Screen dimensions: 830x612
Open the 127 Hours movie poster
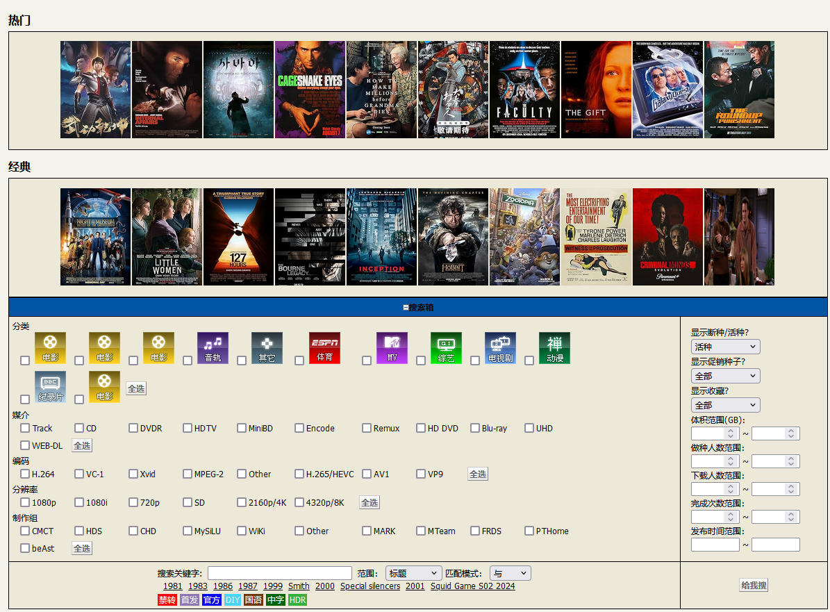pyautogui.click(x=238, y=237)
